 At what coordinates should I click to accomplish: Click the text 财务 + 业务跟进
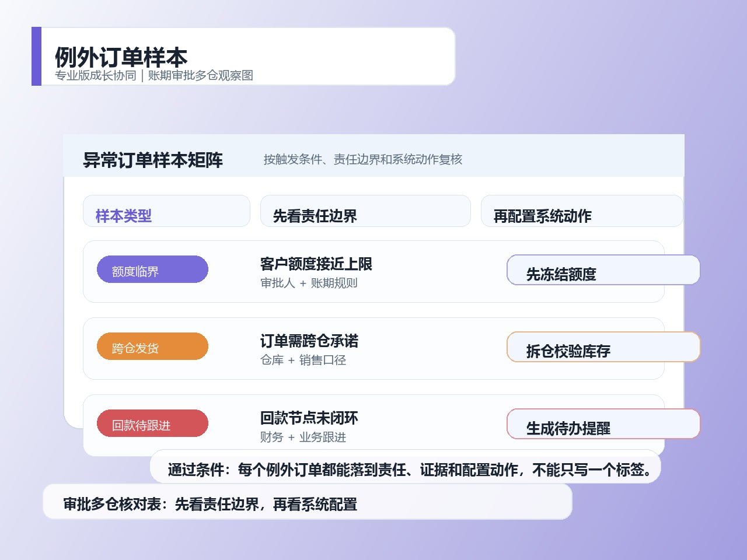(x=303, y=437)
